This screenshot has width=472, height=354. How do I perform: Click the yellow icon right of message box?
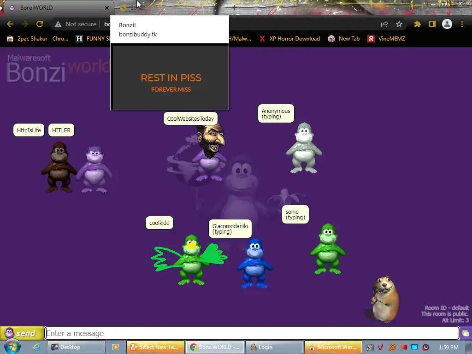click(466, 333)
